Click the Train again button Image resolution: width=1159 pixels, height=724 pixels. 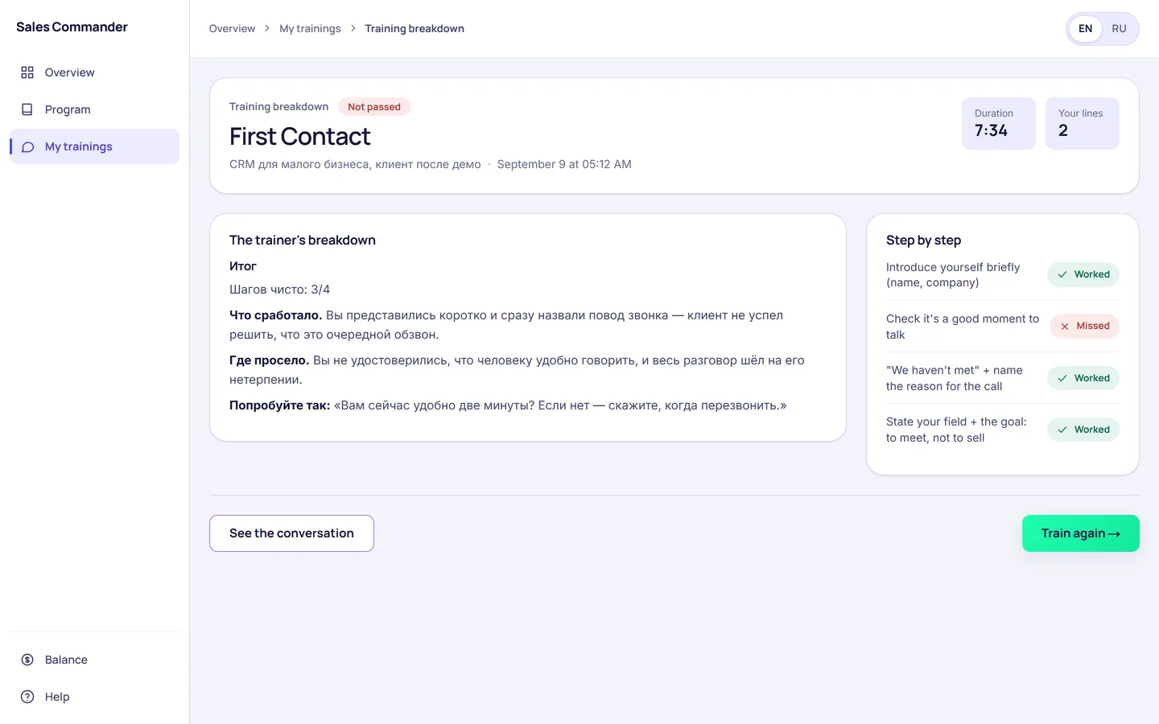click(1080, 533)
